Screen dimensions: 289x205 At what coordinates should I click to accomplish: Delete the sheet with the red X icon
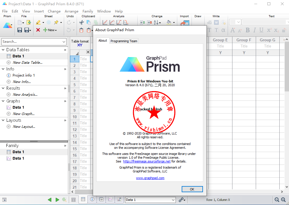click(38, 30)
